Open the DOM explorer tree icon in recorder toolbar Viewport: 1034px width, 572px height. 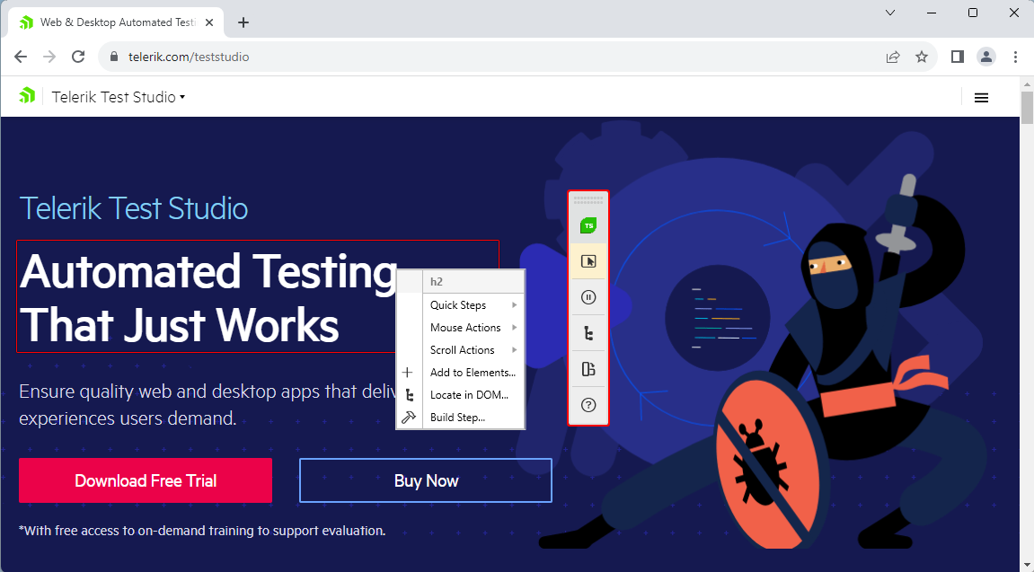pyautogui.click(x=588, y=333)
